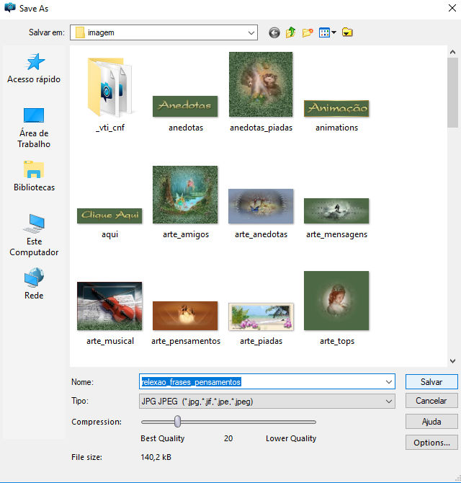Click the favorites folder toolbar icon

point(347,32)
